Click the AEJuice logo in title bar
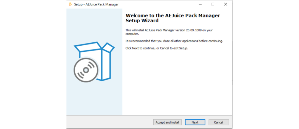Screen dimensions: 299x129 70,4
